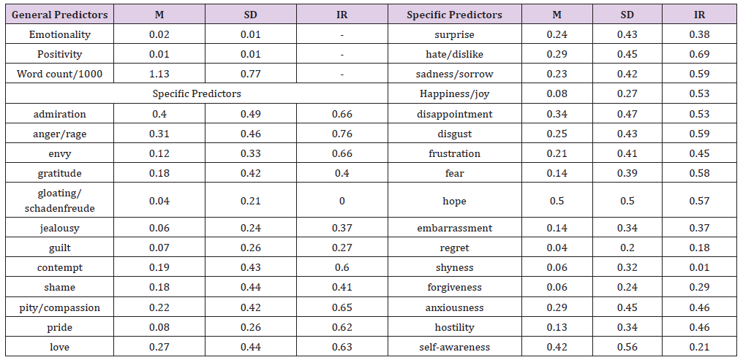Screen dimensions: 743x360
Task: Click the hate/dislike IR value 0.69
Action: (x=699, y=54)
